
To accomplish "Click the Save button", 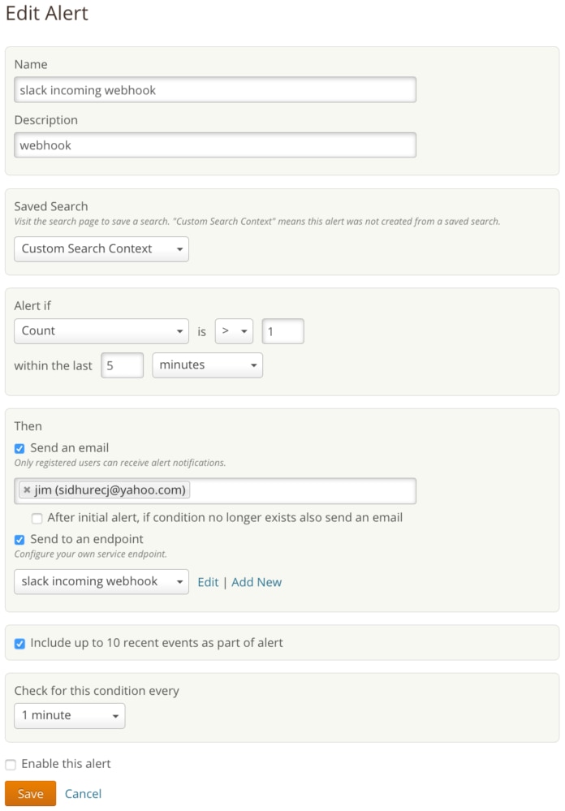I will tap(30, 794).
